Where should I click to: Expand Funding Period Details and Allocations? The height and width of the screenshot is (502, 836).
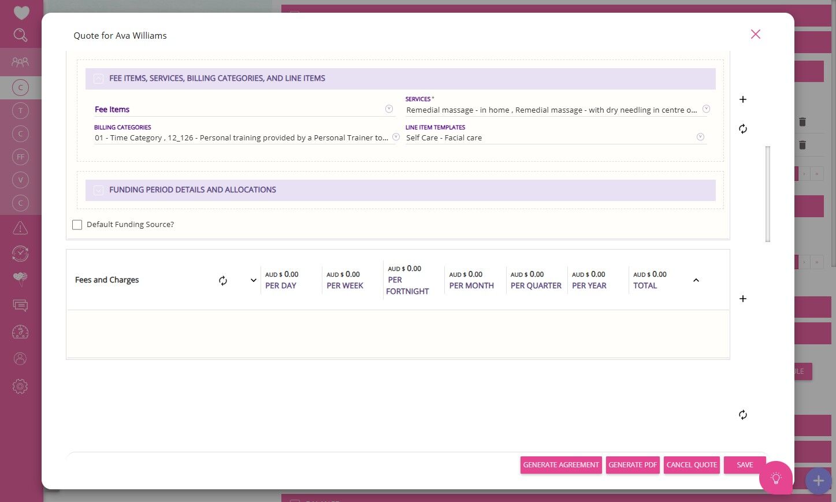point(99,190)
